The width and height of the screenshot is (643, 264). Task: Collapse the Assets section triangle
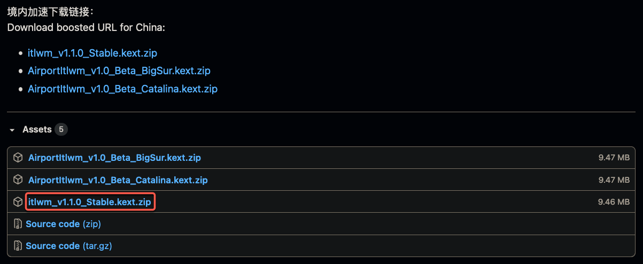pyautogui.click(x=12, y=130)
